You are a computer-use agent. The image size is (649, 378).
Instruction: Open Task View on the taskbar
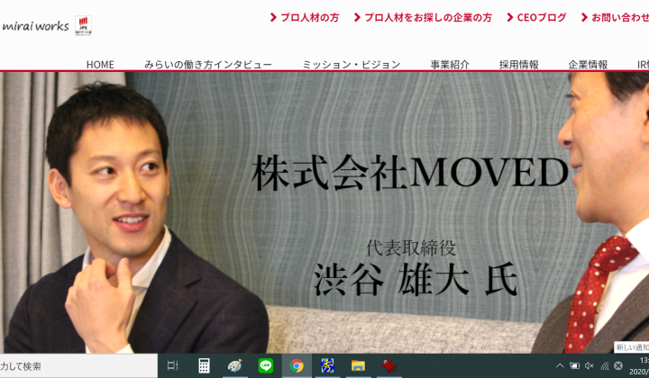pyautogui.click(x=172, y=366)
